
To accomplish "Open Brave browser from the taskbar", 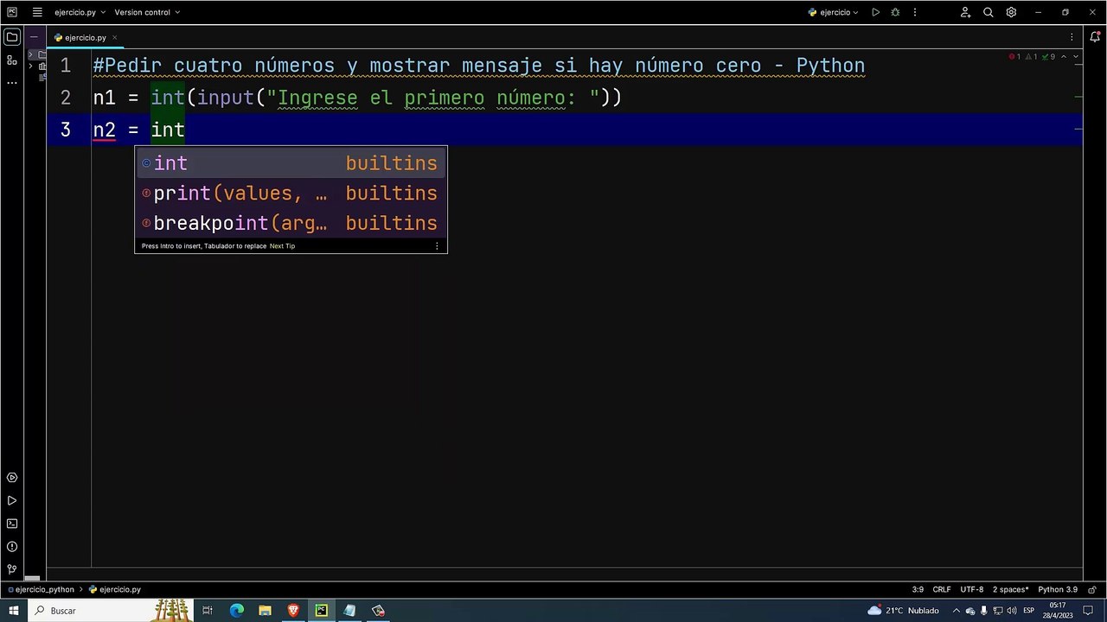I will (293, 610).
